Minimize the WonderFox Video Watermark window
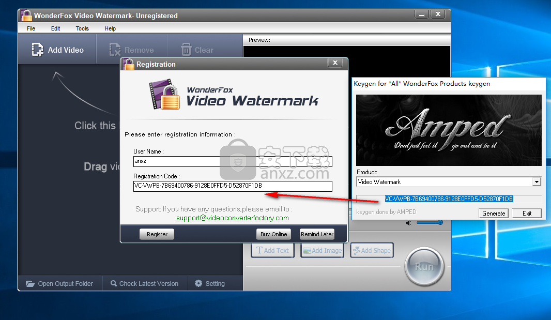 point(422,14)
